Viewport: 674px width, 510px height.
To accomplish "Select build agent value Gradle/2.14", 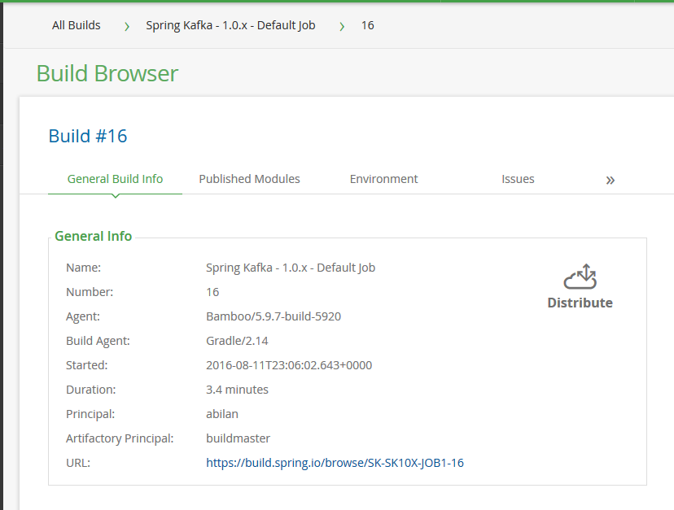I will tap(237, 341).
